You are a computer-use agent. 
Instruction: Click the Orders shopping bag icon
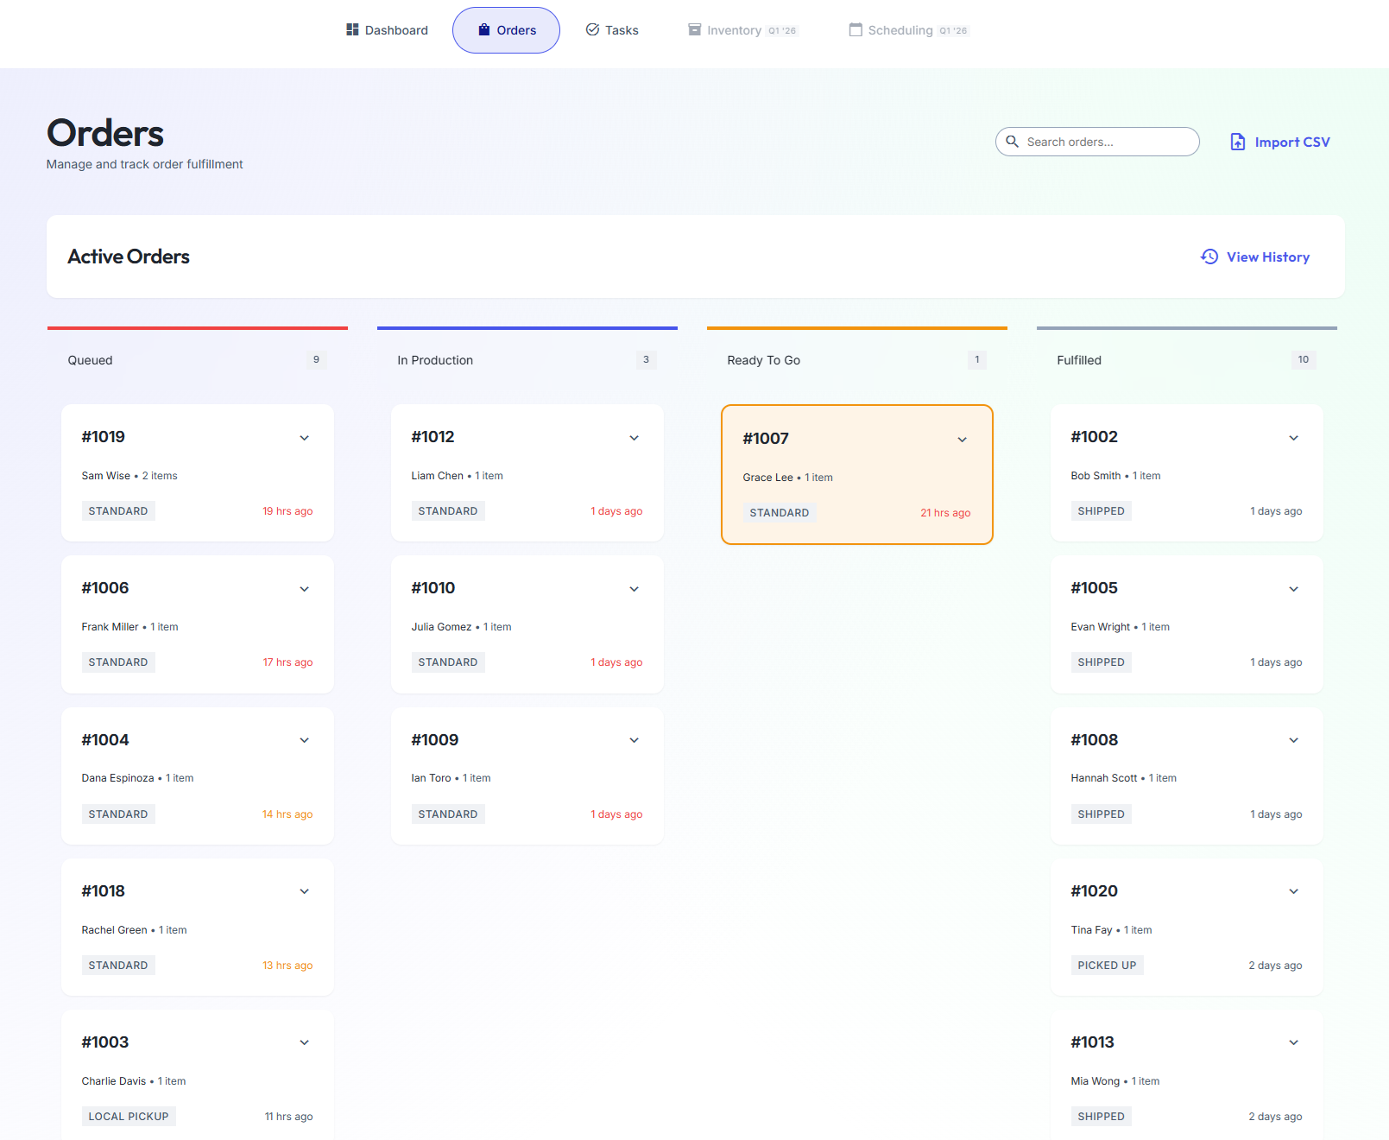(483, 29)
